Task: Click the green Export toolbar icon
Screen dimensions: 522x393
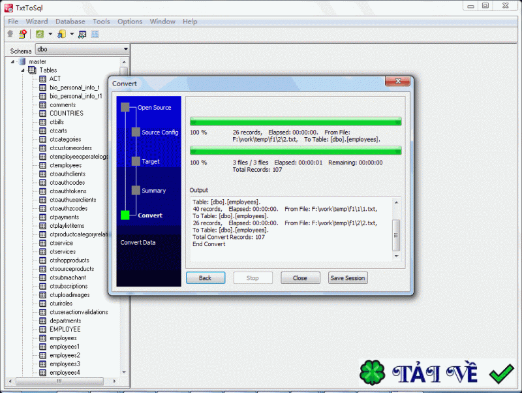Action: [38, 33]
